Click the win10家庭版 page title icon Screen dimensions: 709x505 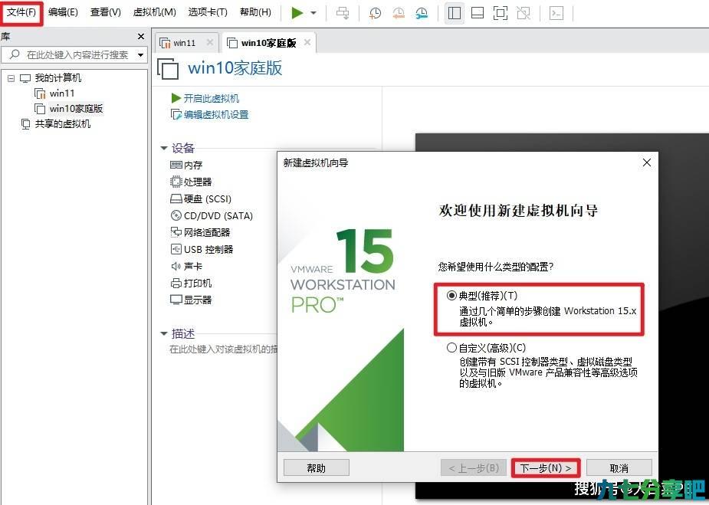[168, 69]
